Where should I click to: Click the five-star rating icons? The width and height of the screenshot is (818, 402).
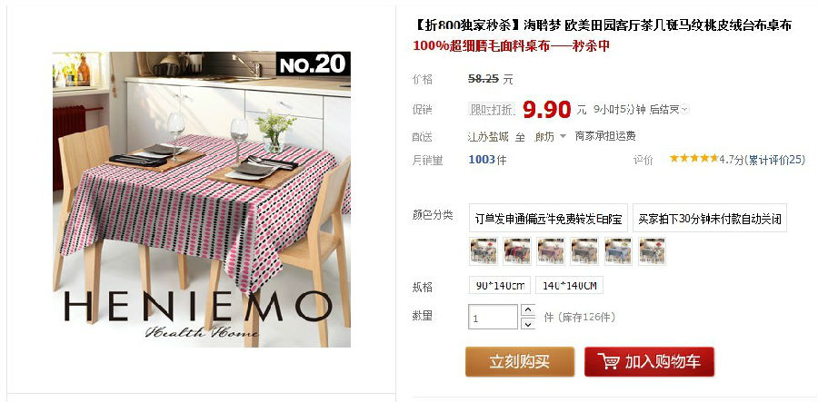[693, 158]
